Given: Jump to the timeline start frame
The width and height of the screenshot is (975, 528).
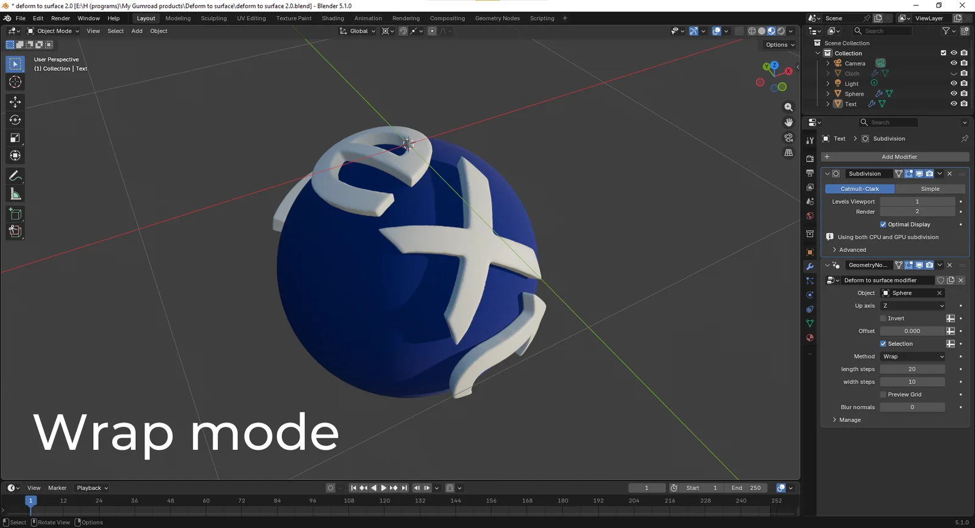Looking at the screenshot, I should pos(353,488).
